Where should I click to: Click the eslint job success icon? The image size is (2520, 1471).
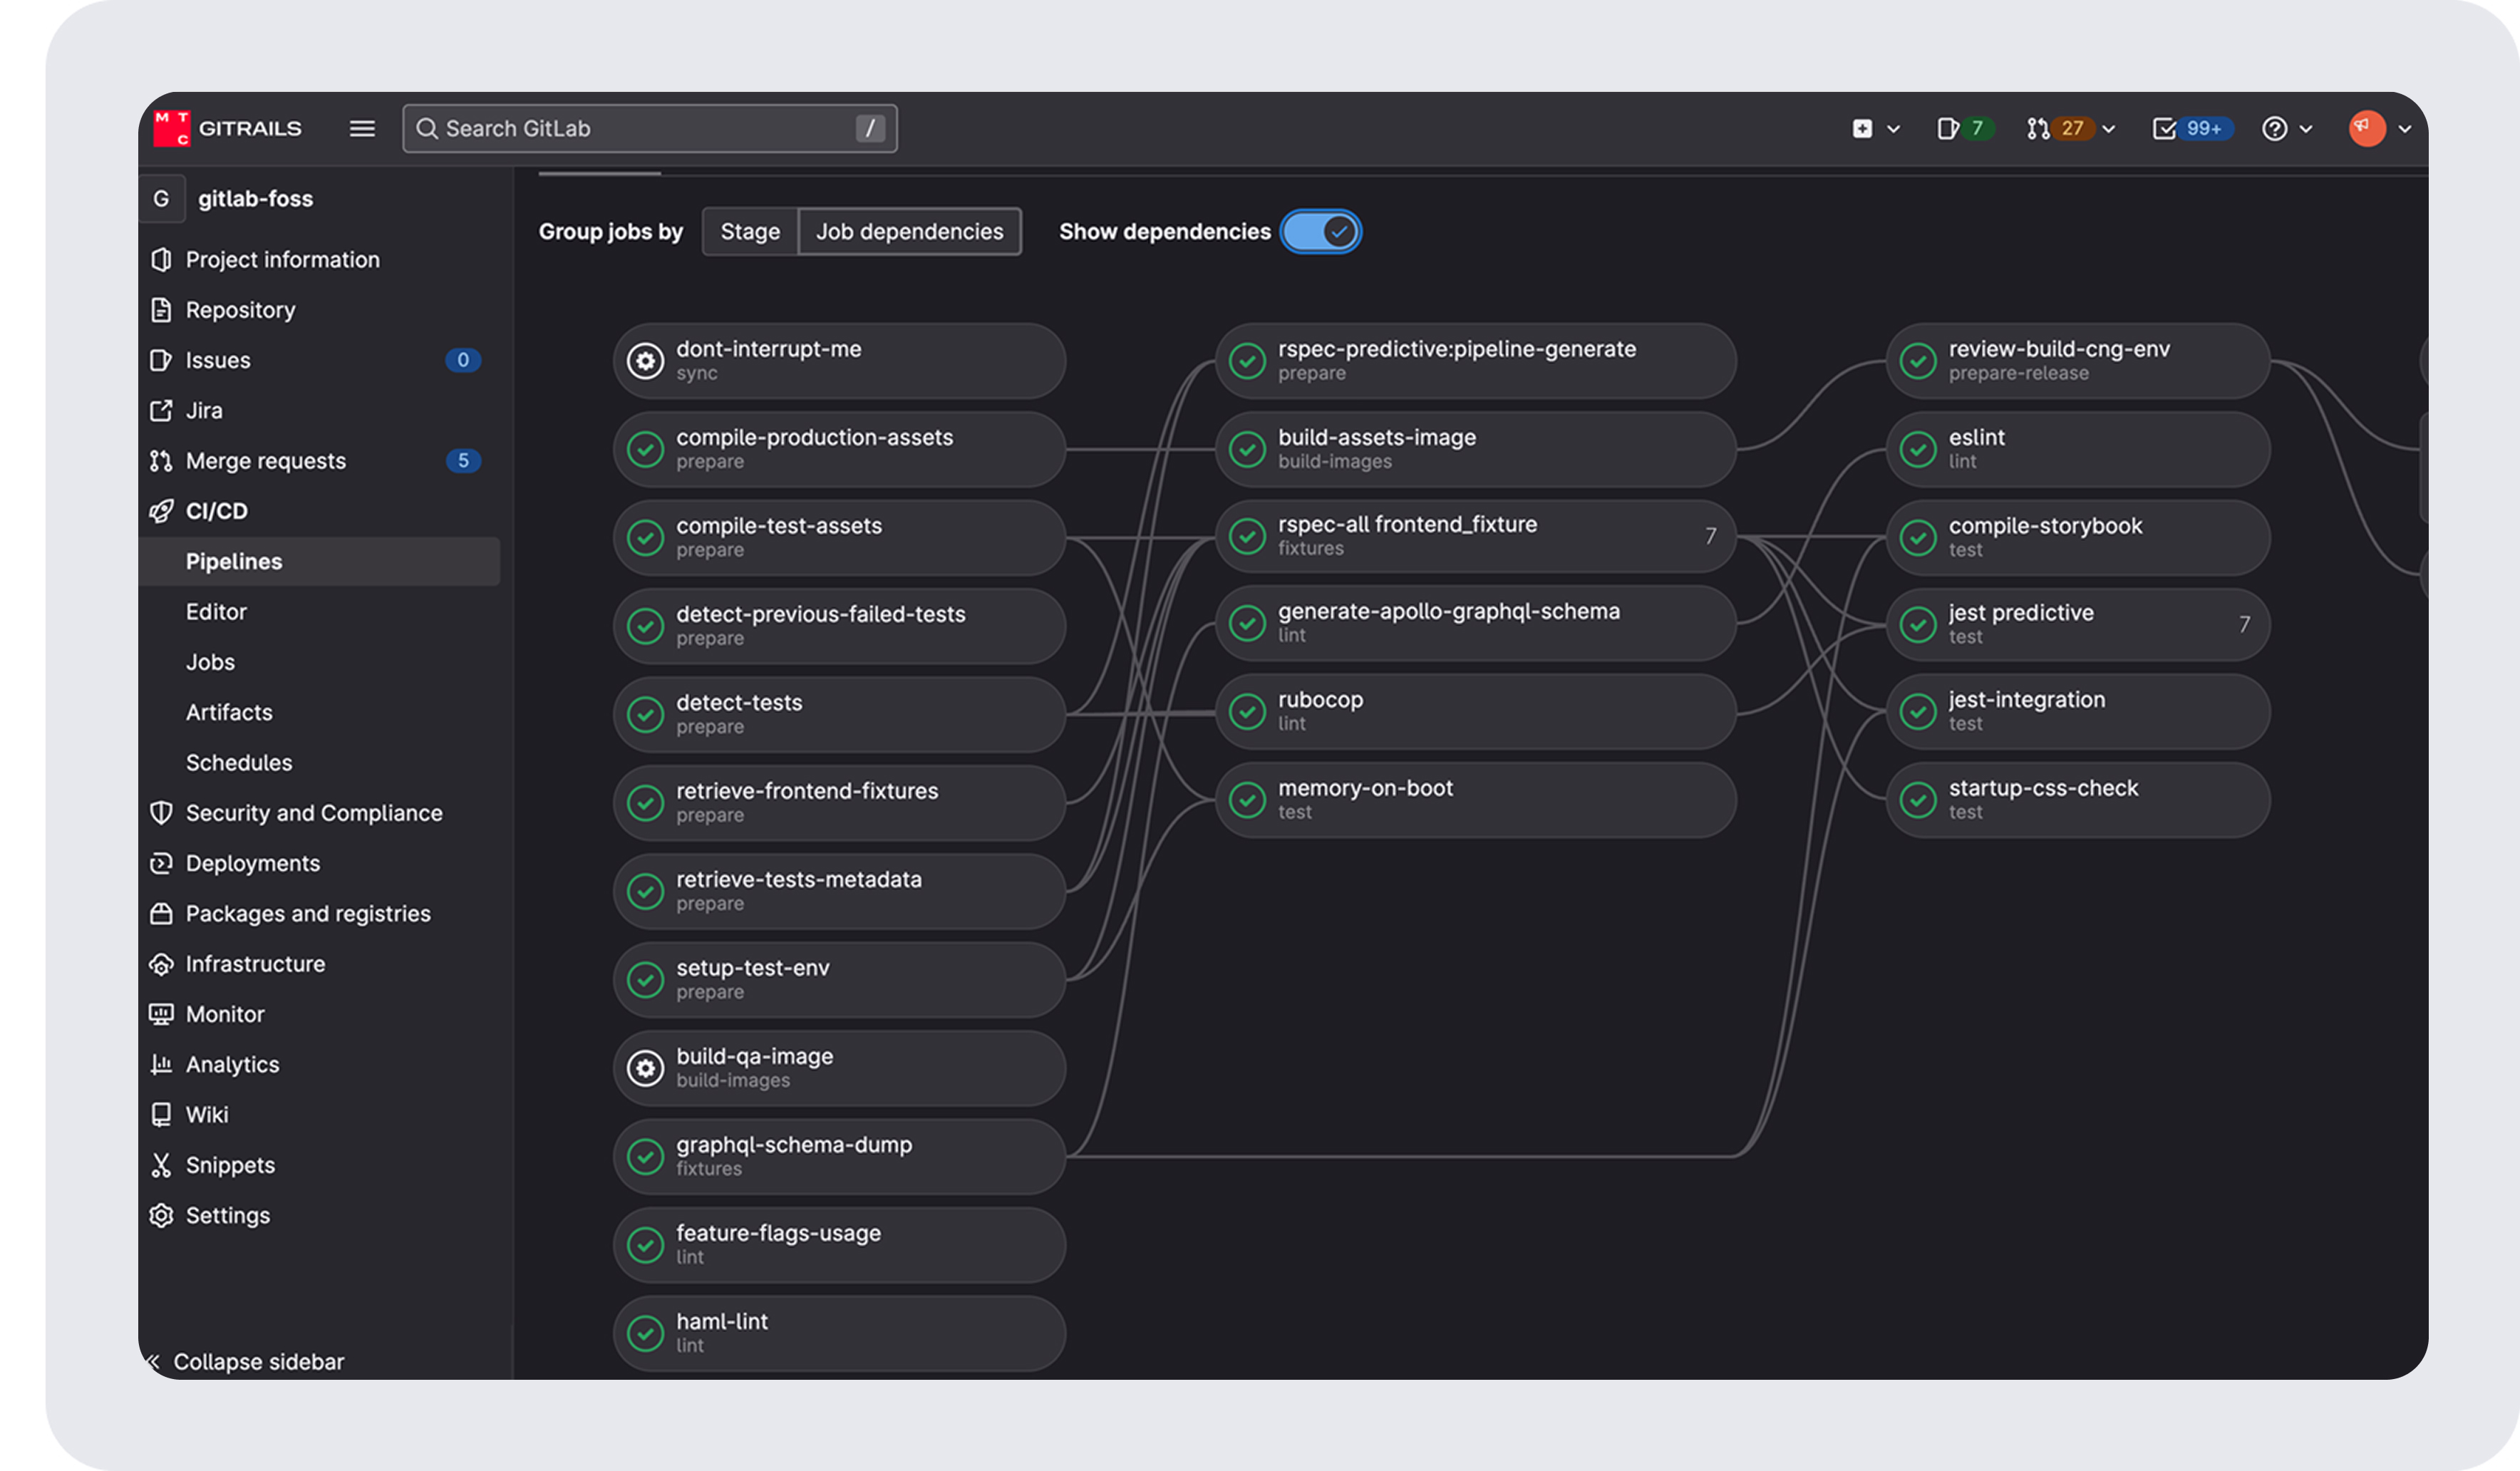[x=1917, y=449]
